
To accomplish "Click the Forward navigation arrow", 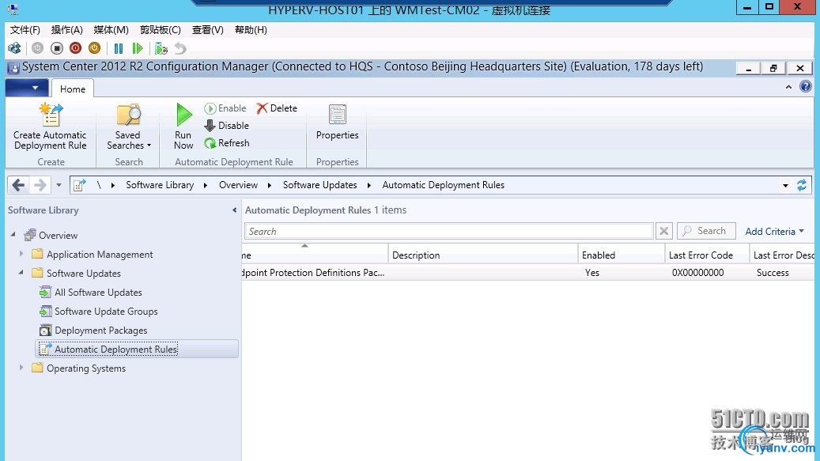I will (x=40, y=185).
